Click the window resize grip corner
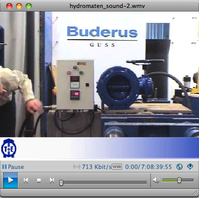This screenshot has height=198, width=199. 195,193
